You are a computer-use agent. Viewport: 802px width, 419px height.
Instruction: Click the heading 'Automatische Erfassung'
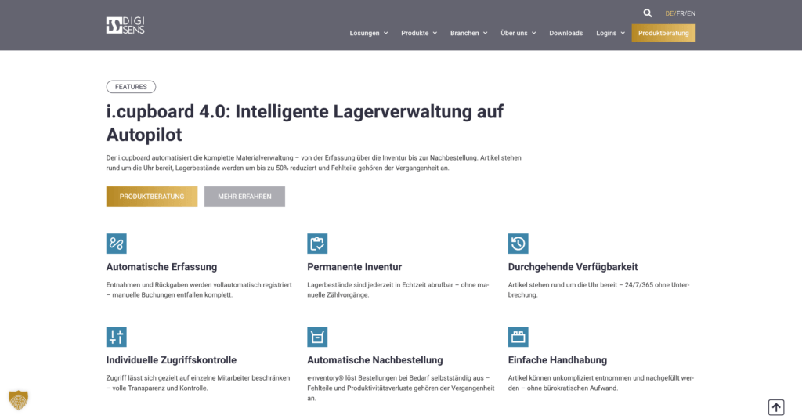point(161,267)
